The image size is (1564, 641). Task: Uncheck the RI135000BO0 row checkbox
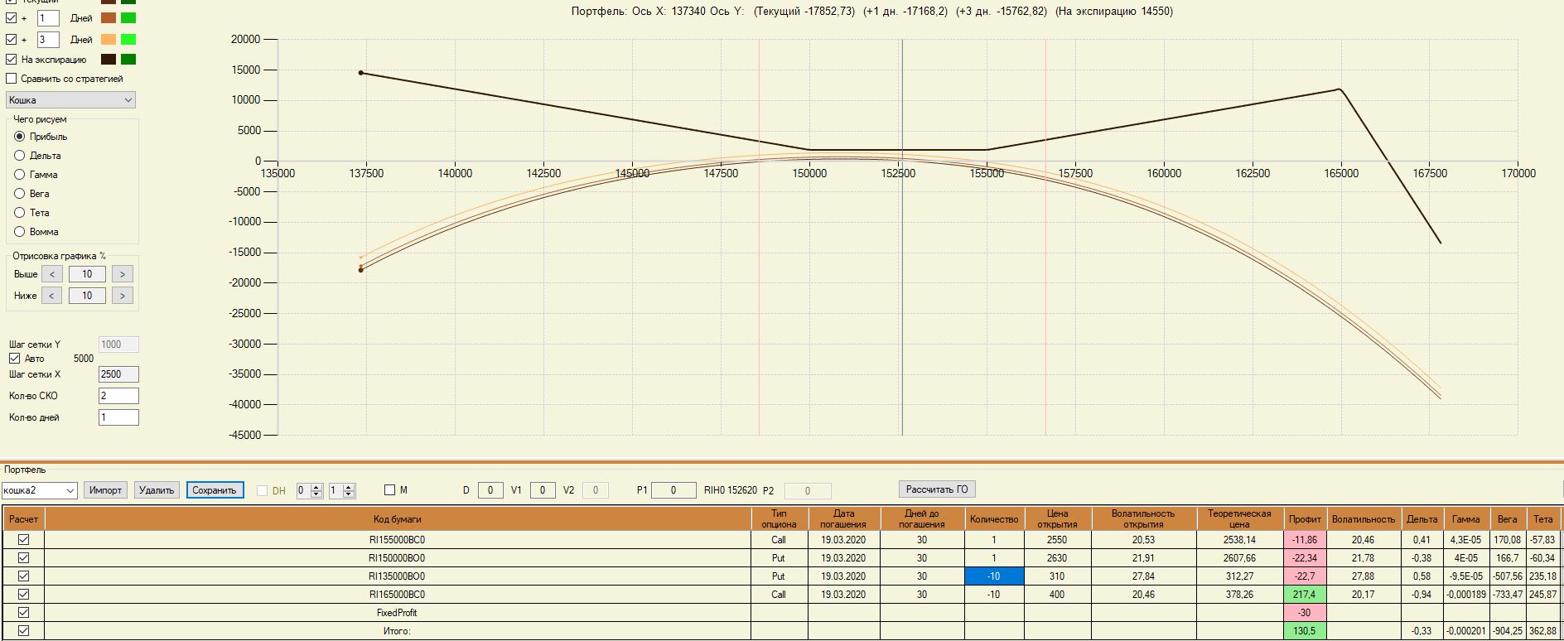24,576
